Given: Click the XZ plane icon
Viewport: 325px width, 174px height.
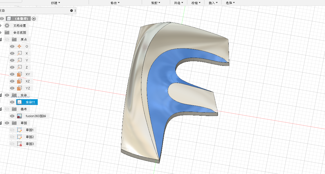Looking at the screenshot, I should click(x=19, y=81).
